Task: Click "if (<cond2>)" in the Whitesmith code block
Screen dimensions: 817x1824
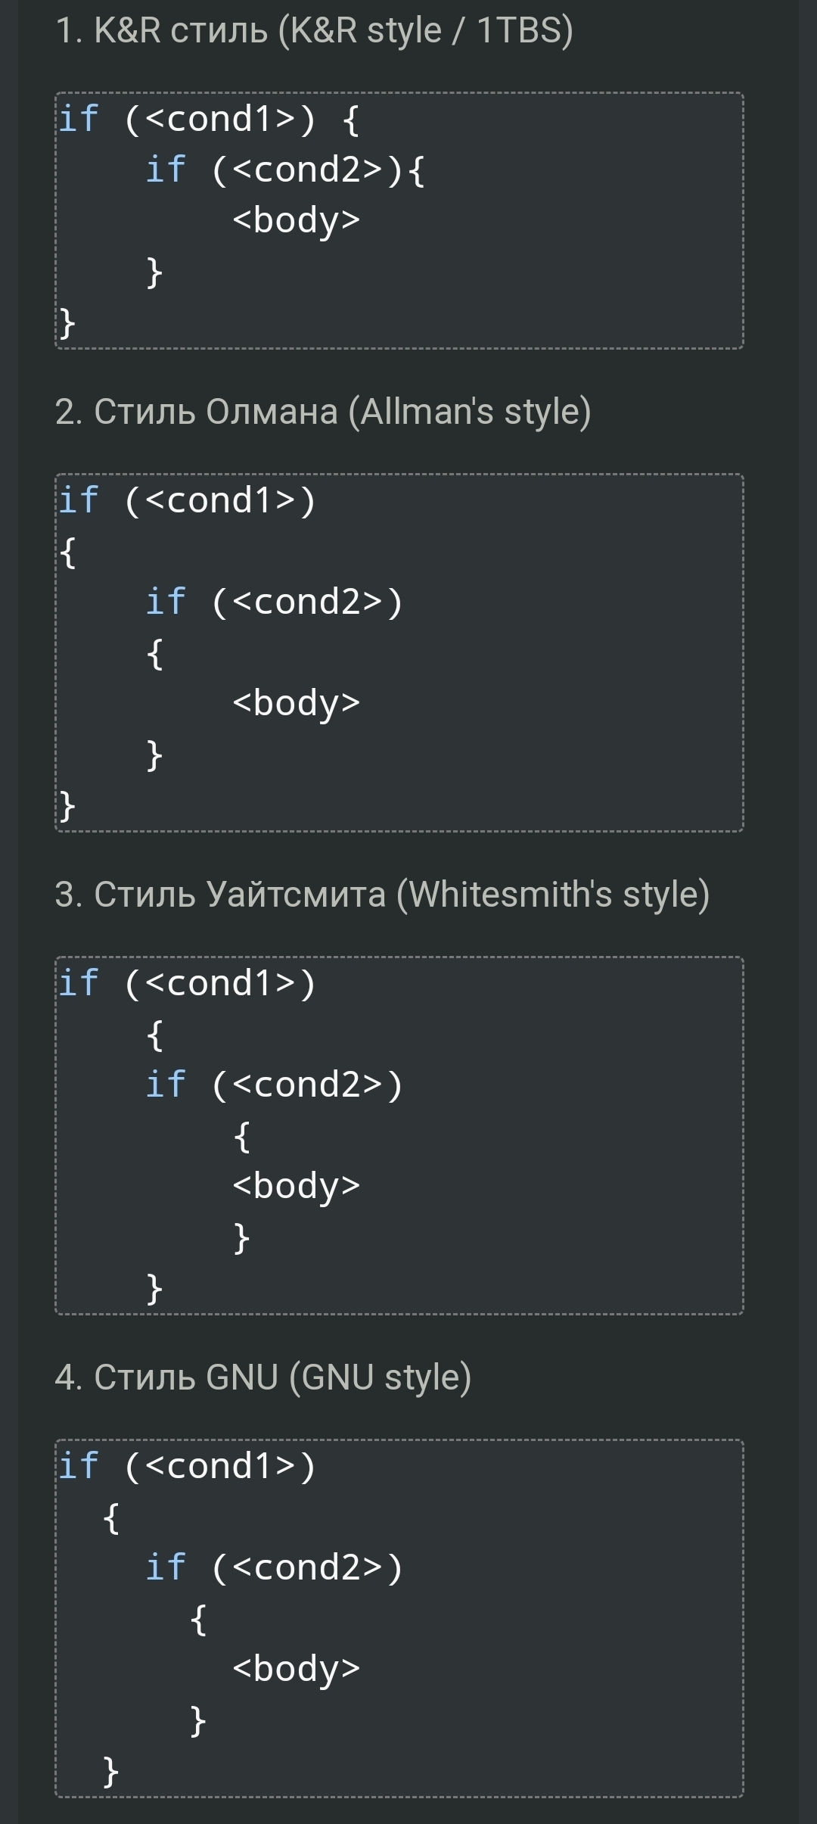Action: 274,1085
